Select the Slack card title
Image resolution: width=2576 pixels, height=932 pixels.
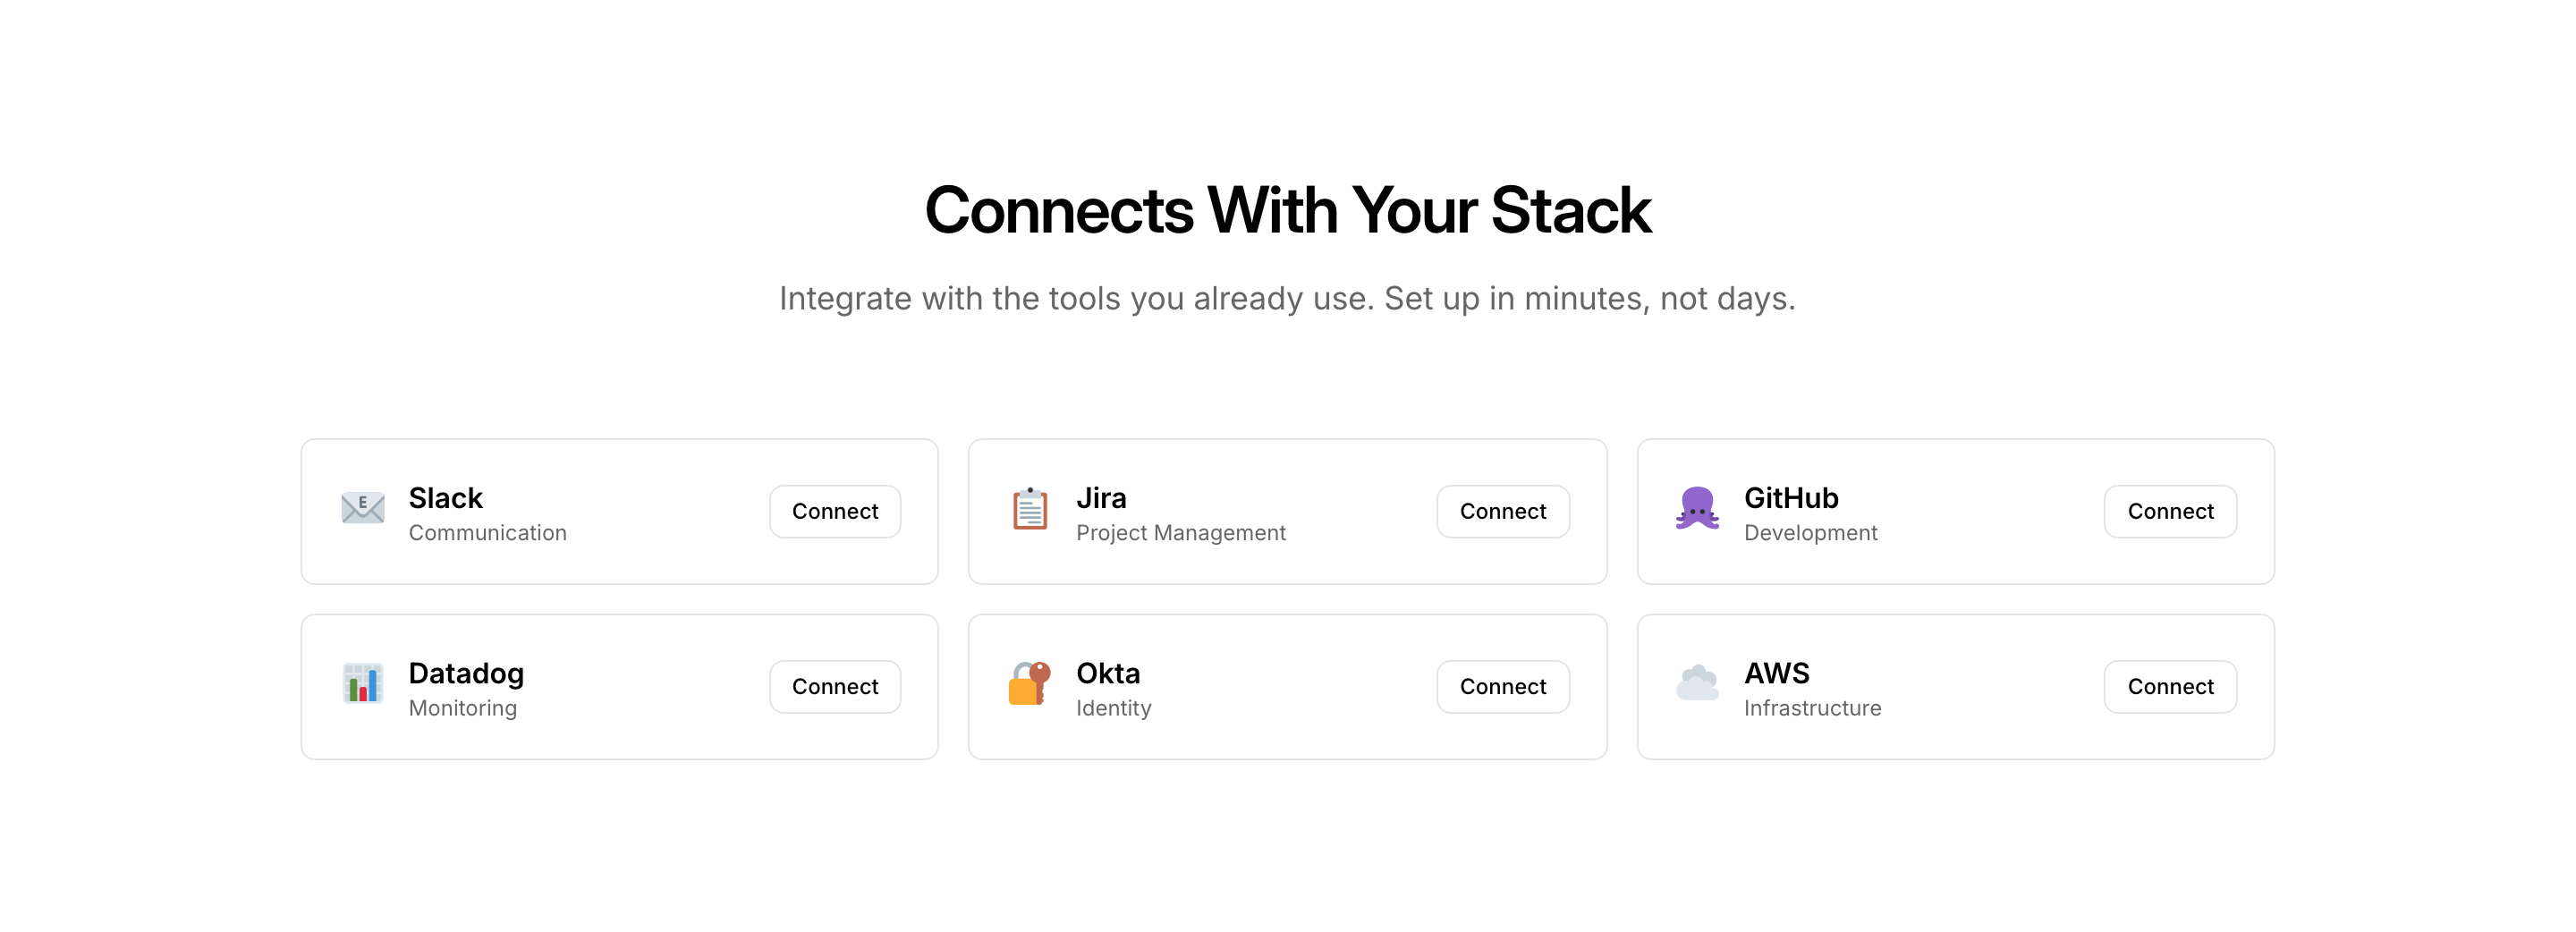(x=445, y=498)
